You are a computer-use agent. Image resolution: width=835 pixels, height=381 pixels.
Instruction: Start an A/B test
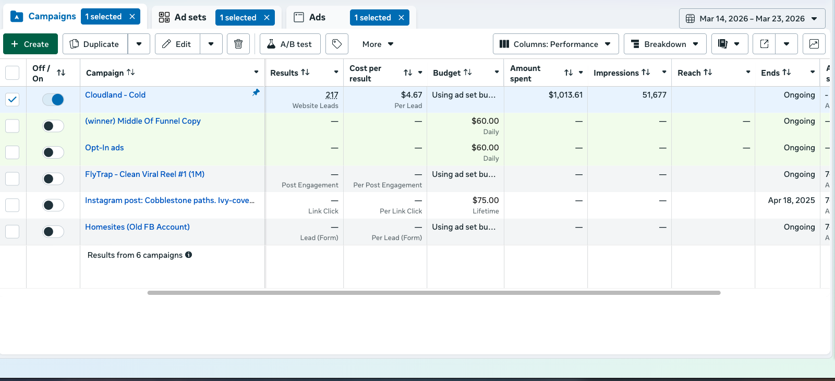coord(290,44)
